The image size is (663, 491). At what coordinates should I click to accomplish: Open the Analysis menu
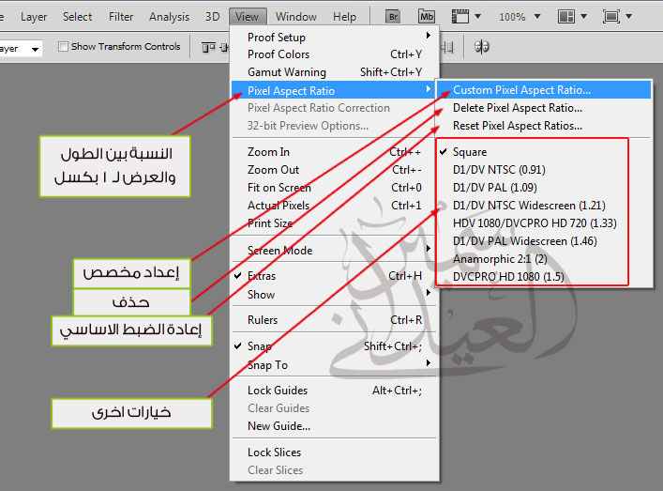[x=169, y=17]
